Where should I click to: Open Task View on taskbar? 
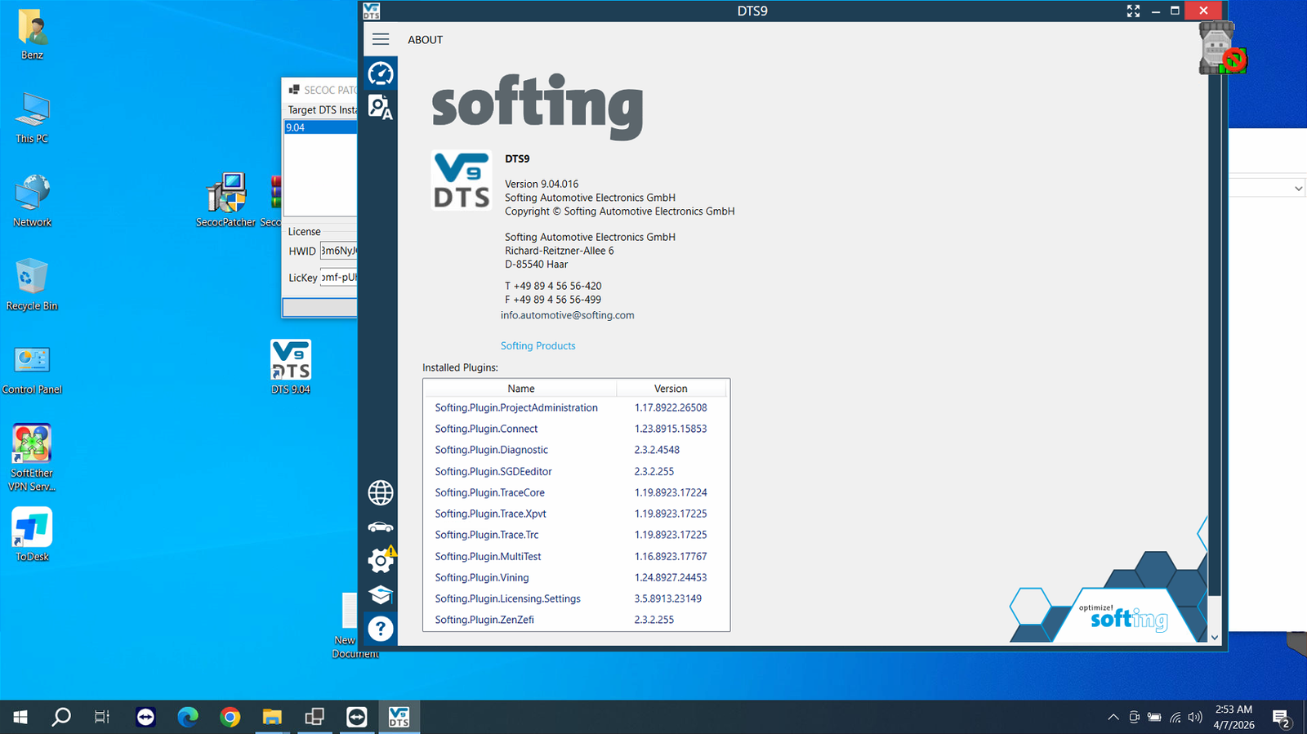102,717
